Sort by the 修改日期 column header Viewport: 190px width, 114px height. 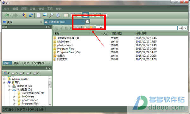point(161,34)
